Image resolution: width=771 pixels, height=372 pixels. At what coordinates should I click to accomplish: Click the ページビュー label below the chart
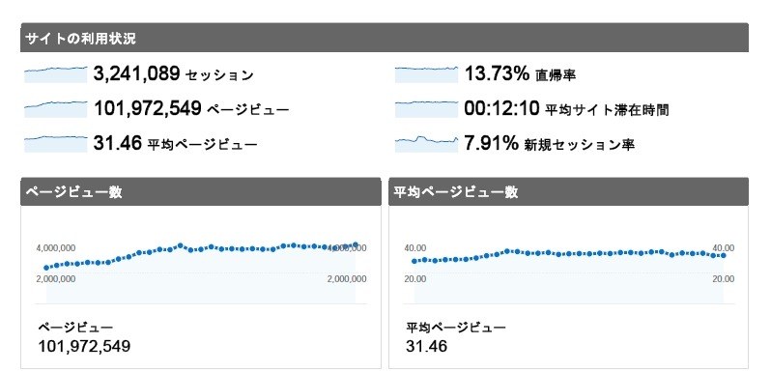click(75, 328)
